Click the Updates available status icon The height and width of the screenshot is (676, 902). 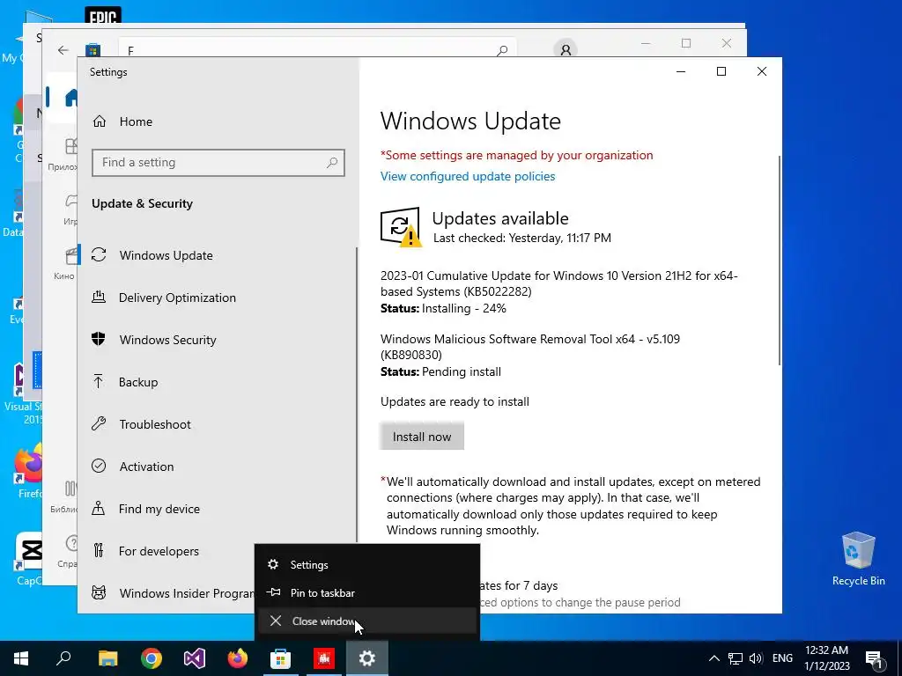[401, 226]
